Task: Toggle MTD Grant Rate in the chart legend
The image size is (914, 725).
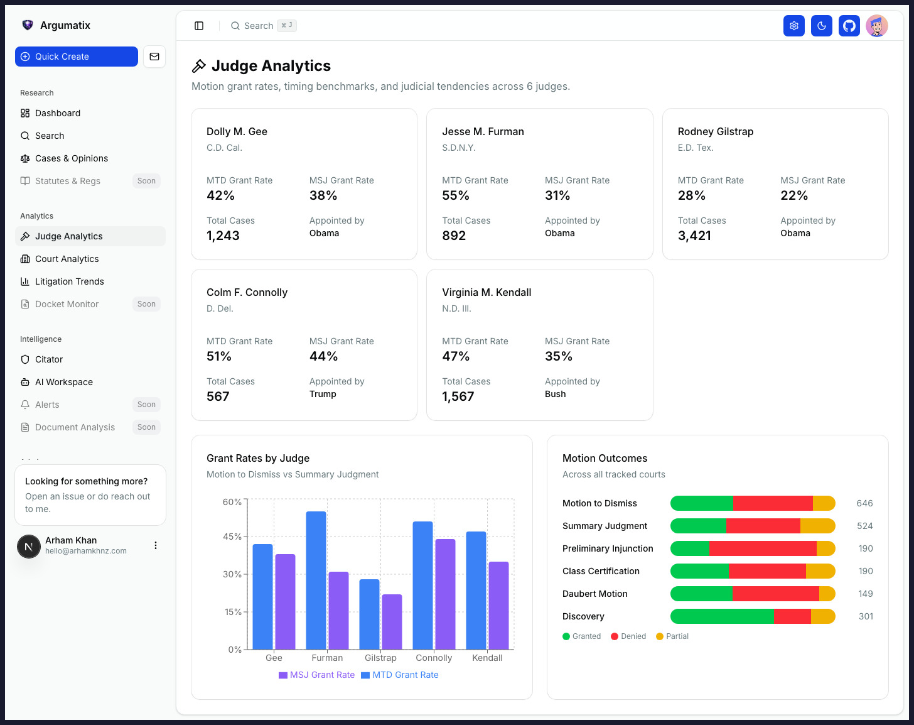Action: point(400,675)
